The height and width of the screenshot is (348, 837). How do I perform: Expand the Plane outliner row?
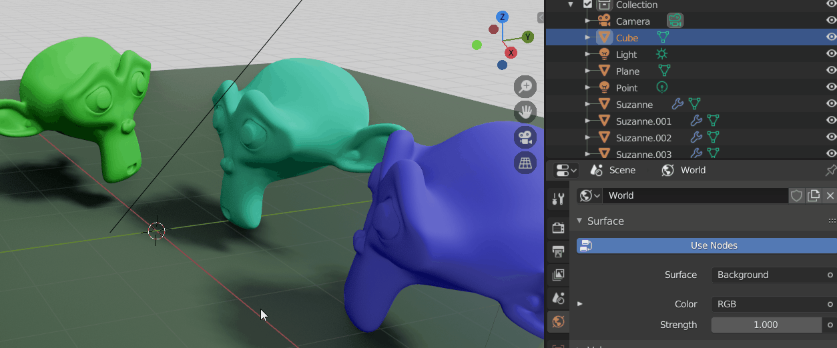point(587,71)
